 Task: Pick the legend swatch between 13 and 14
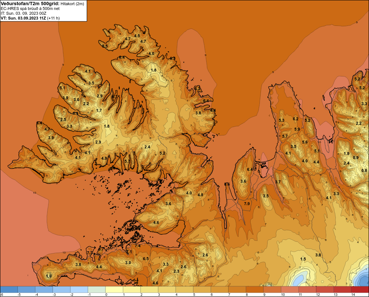[342, 289]
